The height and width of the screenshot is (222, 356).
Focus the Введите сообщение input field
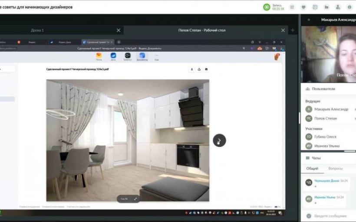tap(330, 216)
